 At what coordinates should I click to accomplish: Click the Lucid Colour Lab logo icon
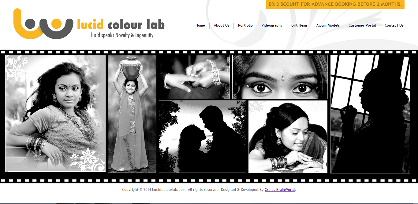[43, 24]
